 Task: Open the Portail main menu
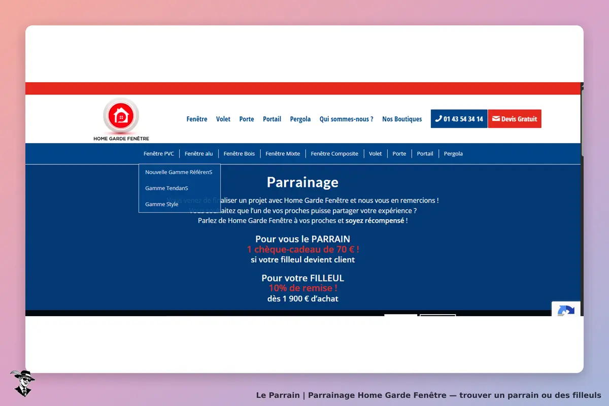pos(272,119)
